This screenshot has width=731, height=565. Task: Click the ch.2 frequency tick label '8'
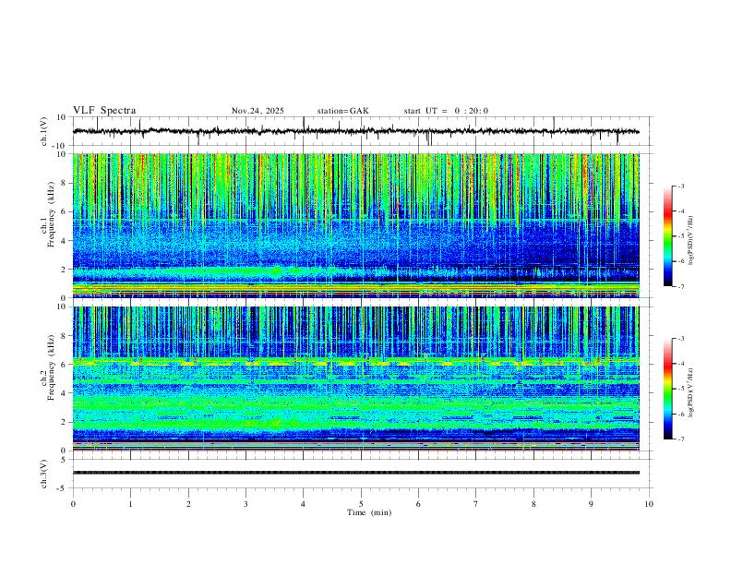click(x=65, y=336)
